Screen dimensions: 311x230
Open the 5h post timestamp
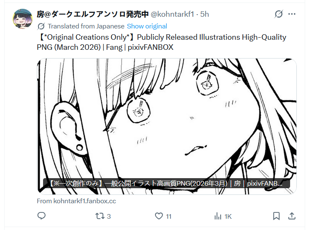204,14
